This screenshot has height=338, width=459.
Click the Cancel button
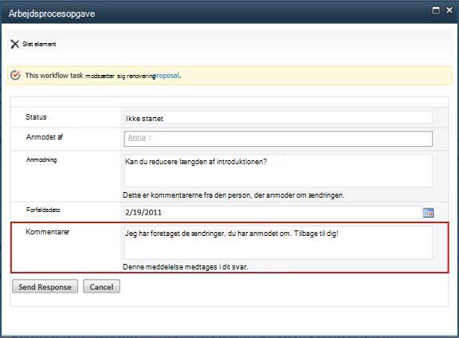point(101,286)
